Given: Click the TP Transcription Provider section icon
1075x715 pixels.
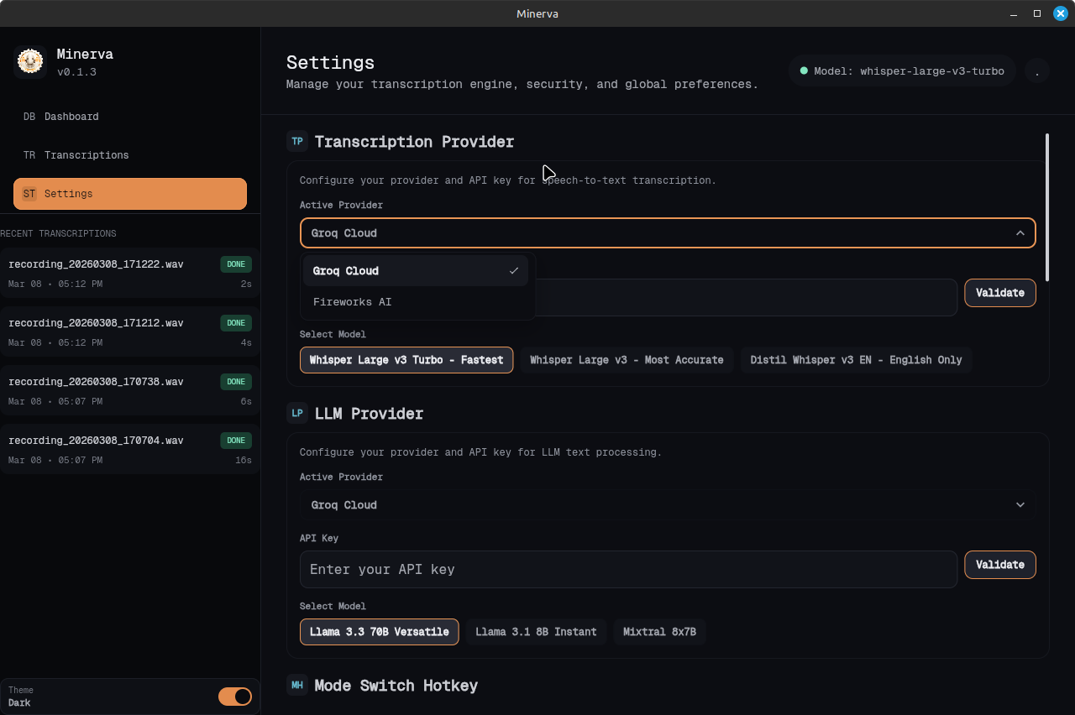Looking at the screenshot, I should (x=297, y=141).
